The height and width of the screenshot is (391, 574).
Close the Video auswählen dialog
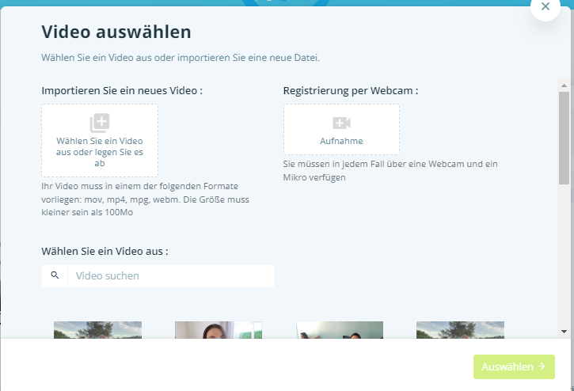pyautogui.click(x=545, y=7)
